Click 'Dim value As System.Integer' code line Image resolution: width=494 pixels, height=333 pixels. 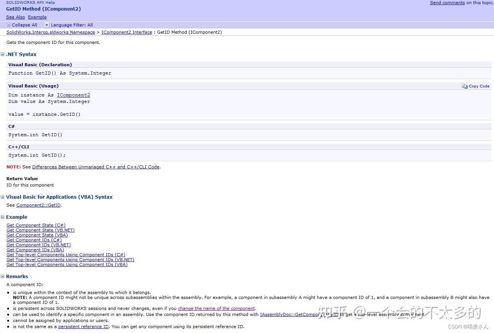(49, 101)
